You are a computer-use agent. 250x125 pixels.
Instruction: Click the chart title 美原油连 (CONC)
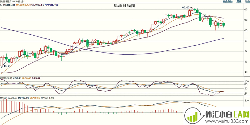[11, 2]
